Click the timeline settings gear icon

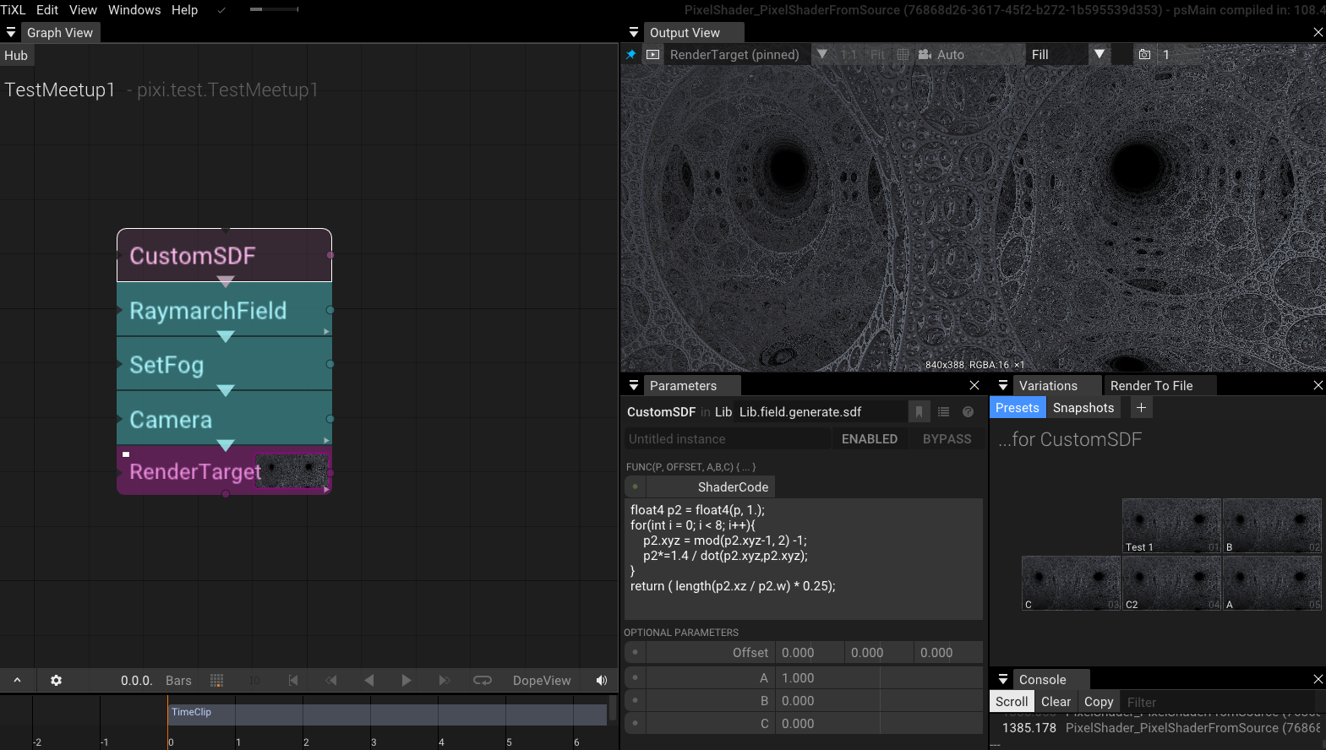click(56, 681)
